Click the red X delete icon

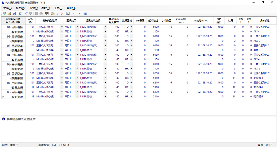62,14
